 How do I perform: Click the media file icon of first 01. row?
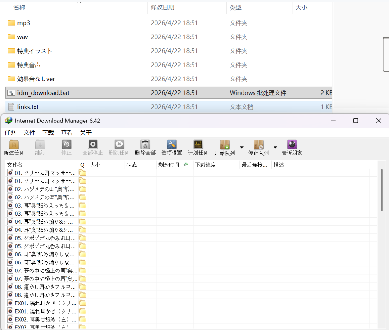[10, 173]
